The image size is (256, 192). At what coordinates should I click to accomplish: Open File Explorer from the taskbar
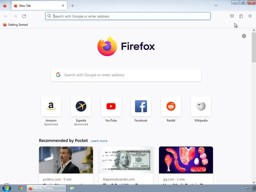72,188
